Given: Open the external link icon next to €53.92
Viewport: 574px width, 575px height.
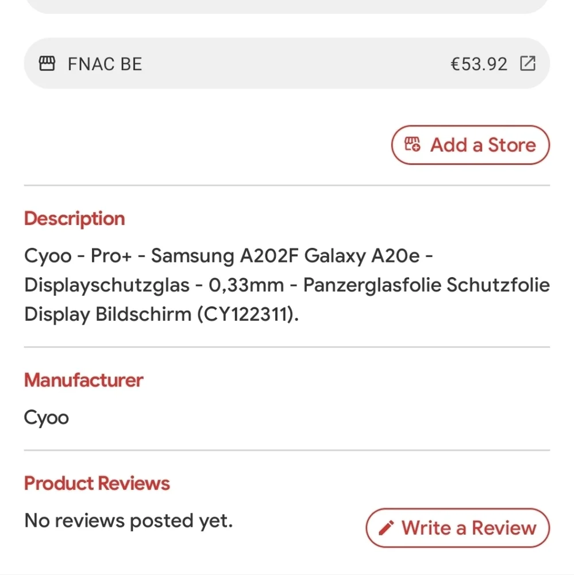Looking at the screenshot, I should (527, 63).
